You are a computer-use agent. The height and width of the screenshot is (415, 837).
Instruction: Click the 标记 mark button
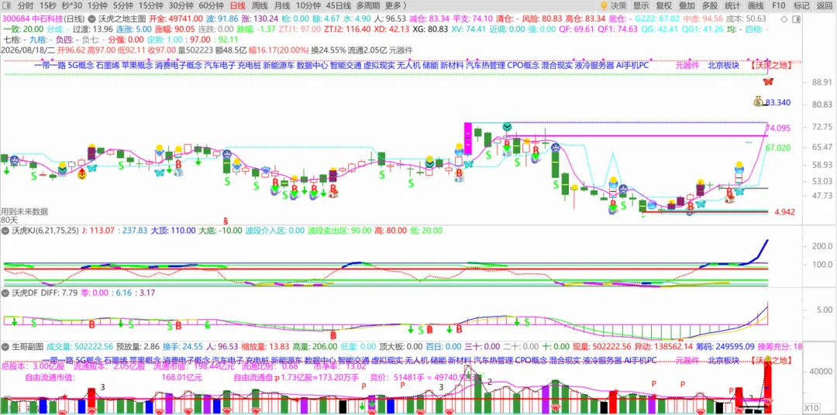801,6
